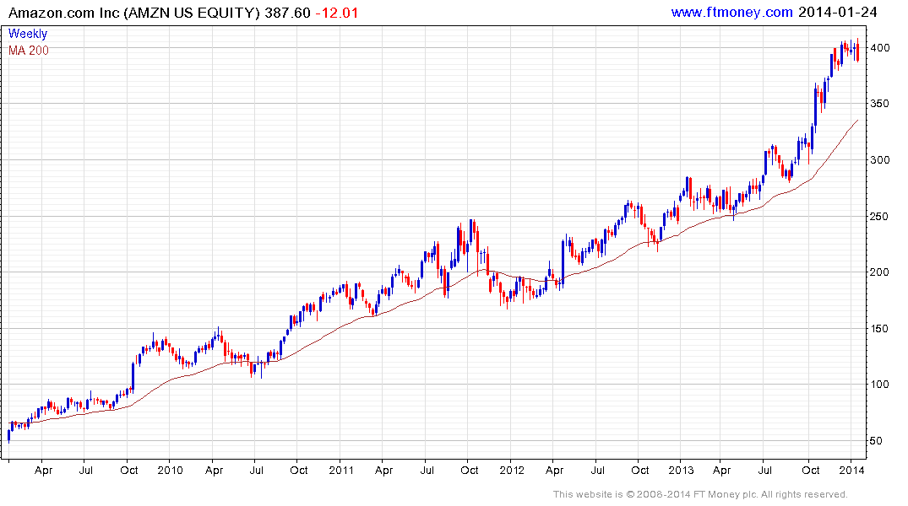The width and height of the screenshot is (908, 506).
Task: Click the 2012 x-axis label
Action: [x=511, y=470]
